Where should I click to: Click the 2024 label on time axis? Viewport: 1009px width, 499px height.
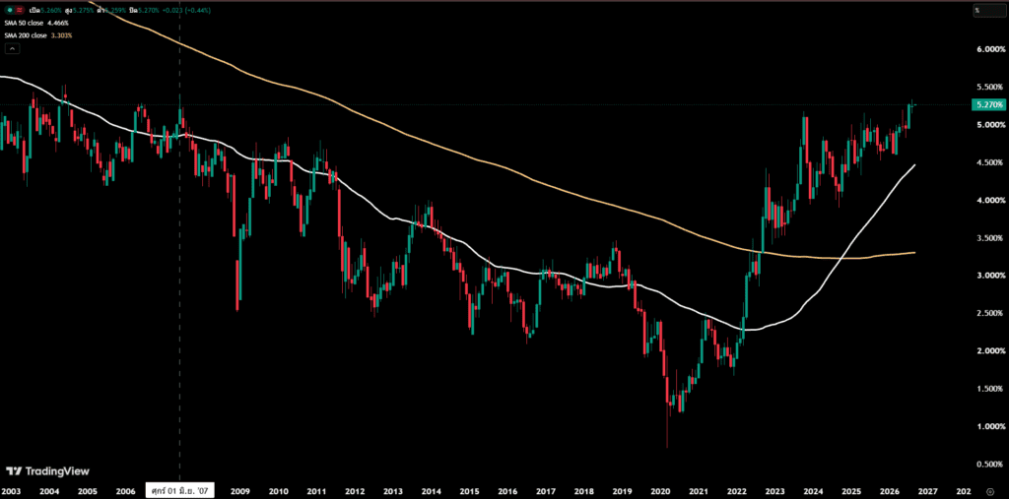814,491
